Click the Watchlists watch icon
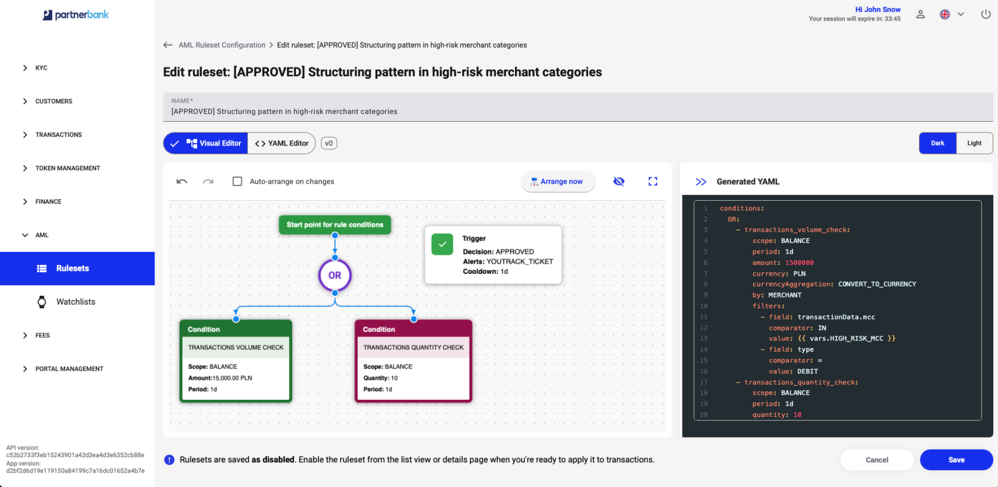 42,302
